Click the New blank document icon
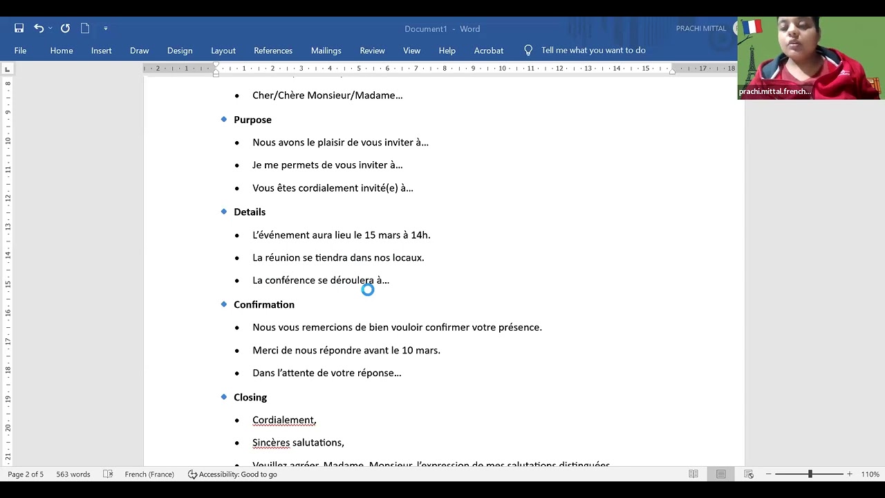Screen dimensions: 885x498 85,28
